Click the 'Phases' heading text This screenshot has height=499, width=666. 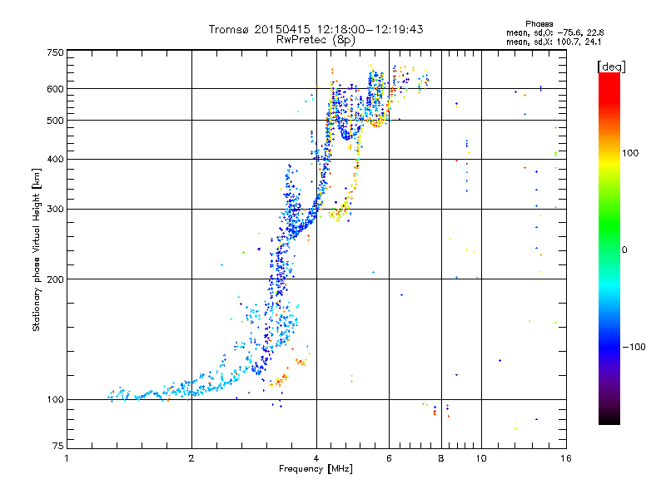539,24
